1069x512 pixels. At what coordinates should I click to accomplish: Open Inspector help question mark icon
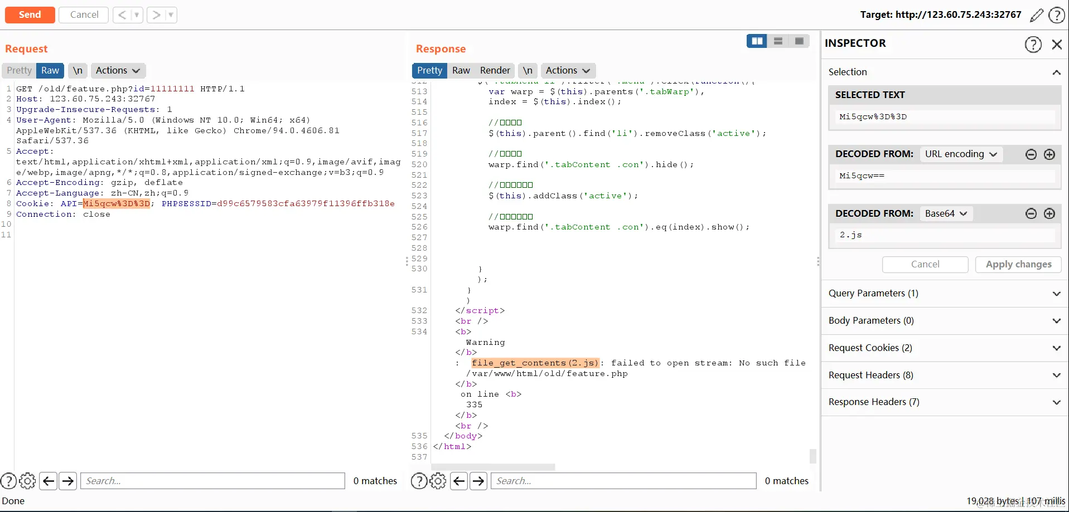pos(1033,44)
